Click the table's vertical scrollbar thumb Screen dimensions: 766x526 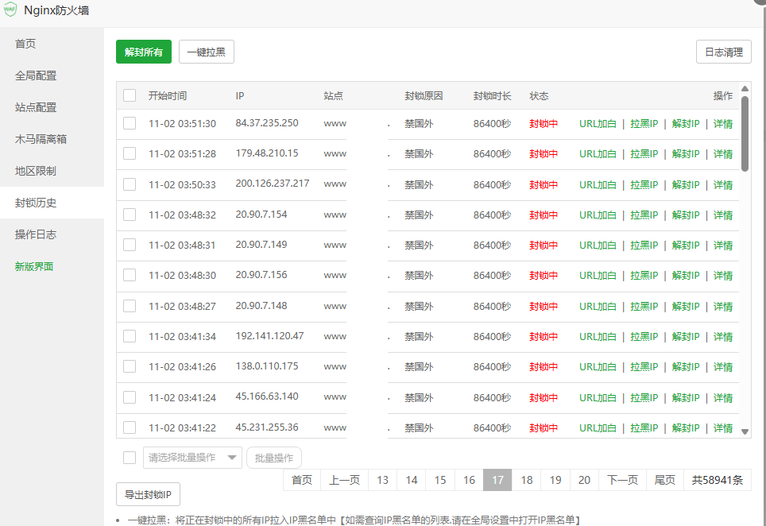coord(745,133)
